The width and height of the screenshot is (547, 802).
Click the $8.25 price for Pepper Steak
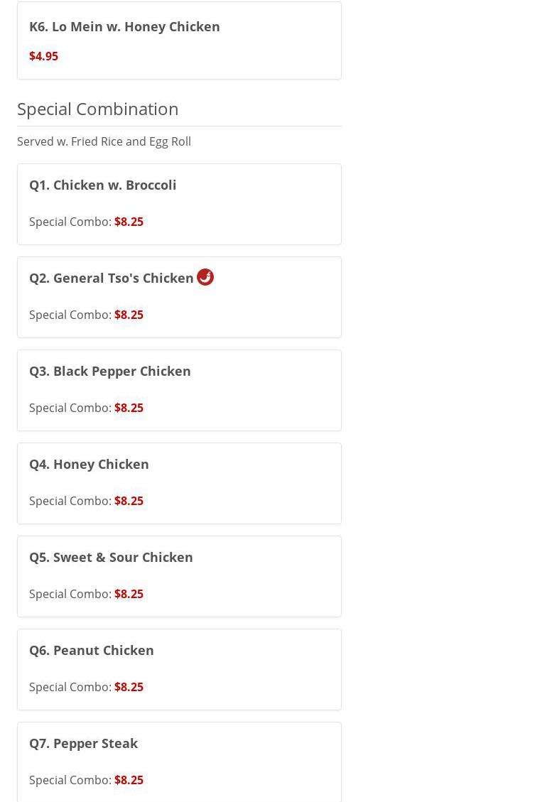[129, 780]
